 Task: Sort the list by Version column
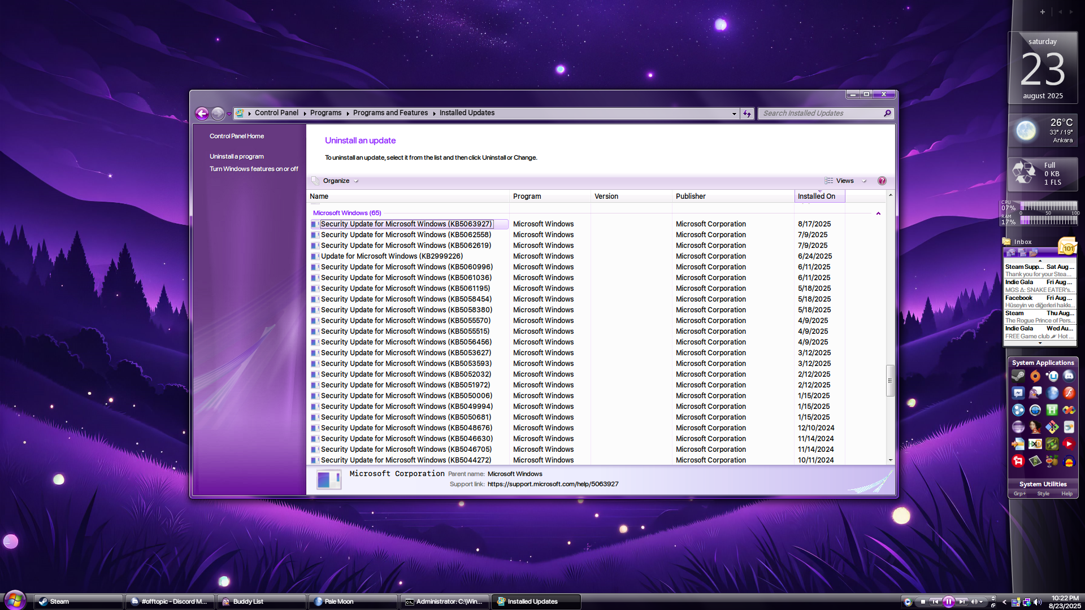631,196
